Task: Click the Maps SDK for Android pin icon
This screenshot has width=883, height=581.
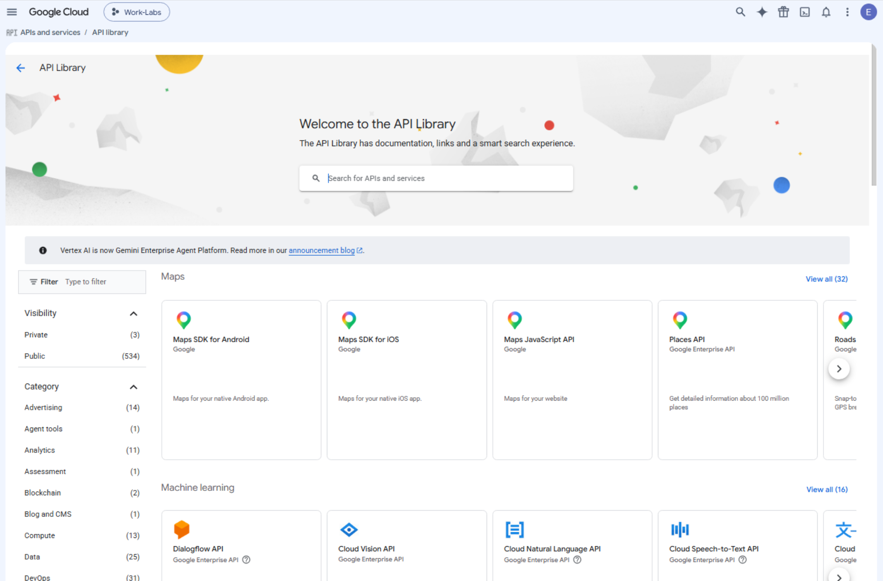Action: [x=184, y=320]
